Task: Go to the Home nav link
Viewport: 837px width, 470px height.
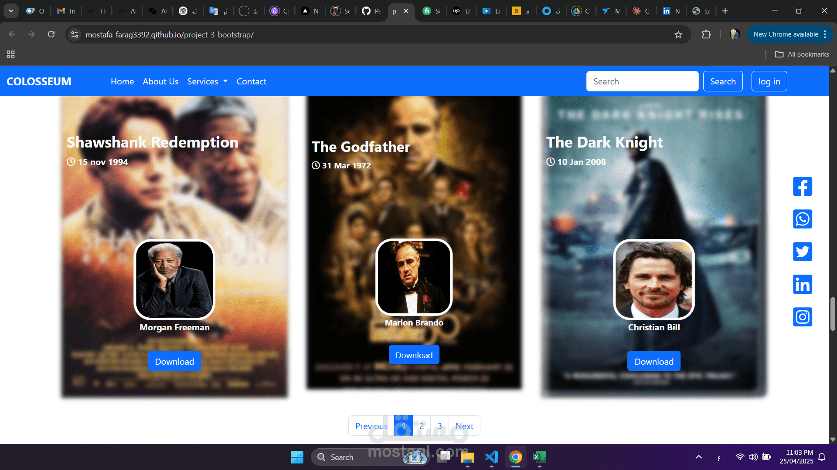Action: (122, 81)
